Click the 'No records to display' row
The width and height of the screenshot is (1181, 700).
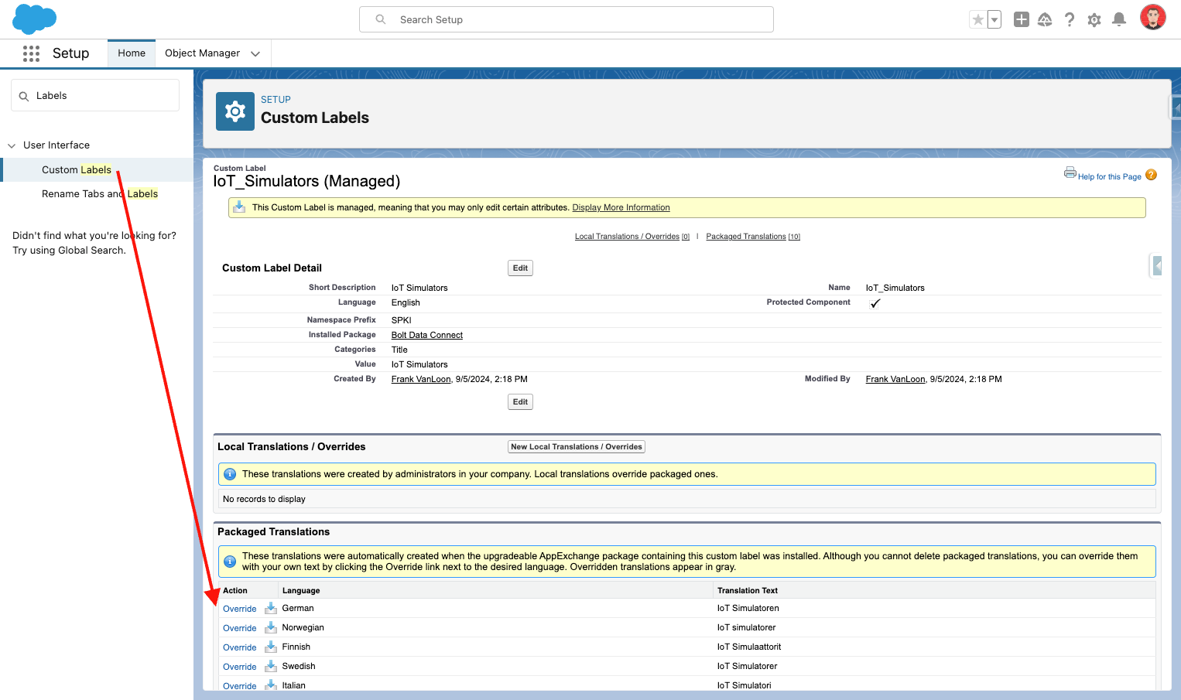pos(687,499)
